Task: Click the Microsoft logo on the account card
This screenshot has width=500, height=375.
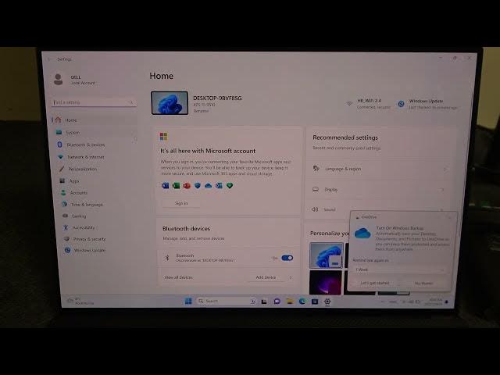Action: pyautogui.click(x=163, y=137)
